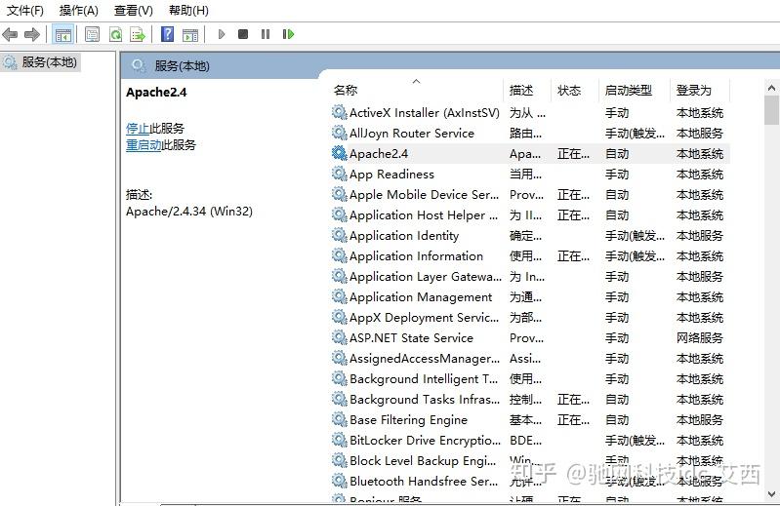Click the gear icon of Apache2.4 row
This screenshot has height=506, width=780.
pyautogui.click(x=340, y=153)
